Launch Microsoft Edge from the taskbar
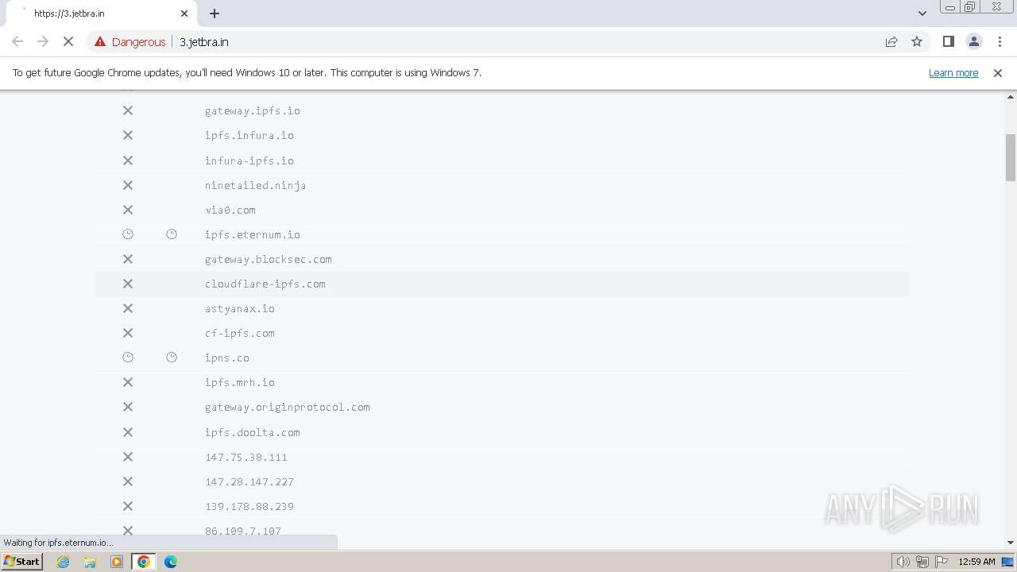The height and width of the screenshot is (572, 1017). point(171,562)
